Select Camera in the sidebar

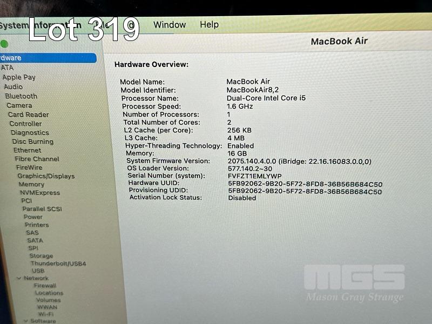(x=19, y=105)
